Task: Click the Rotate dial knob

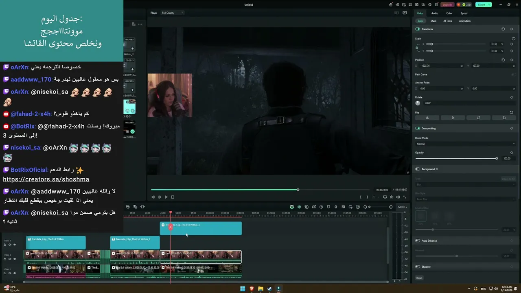Action: pos(418,103)
